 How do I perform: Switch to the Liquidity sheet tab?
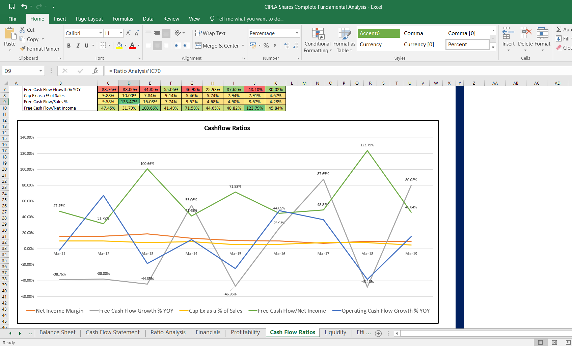[335, 332]
